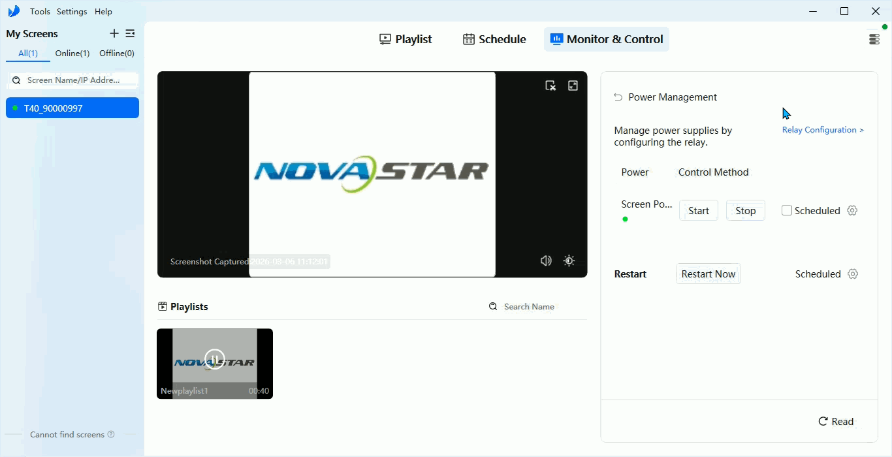Focus the Screen Name/IP Address search field
Viewport: 892px width, 457px height.
click(72, 80)
